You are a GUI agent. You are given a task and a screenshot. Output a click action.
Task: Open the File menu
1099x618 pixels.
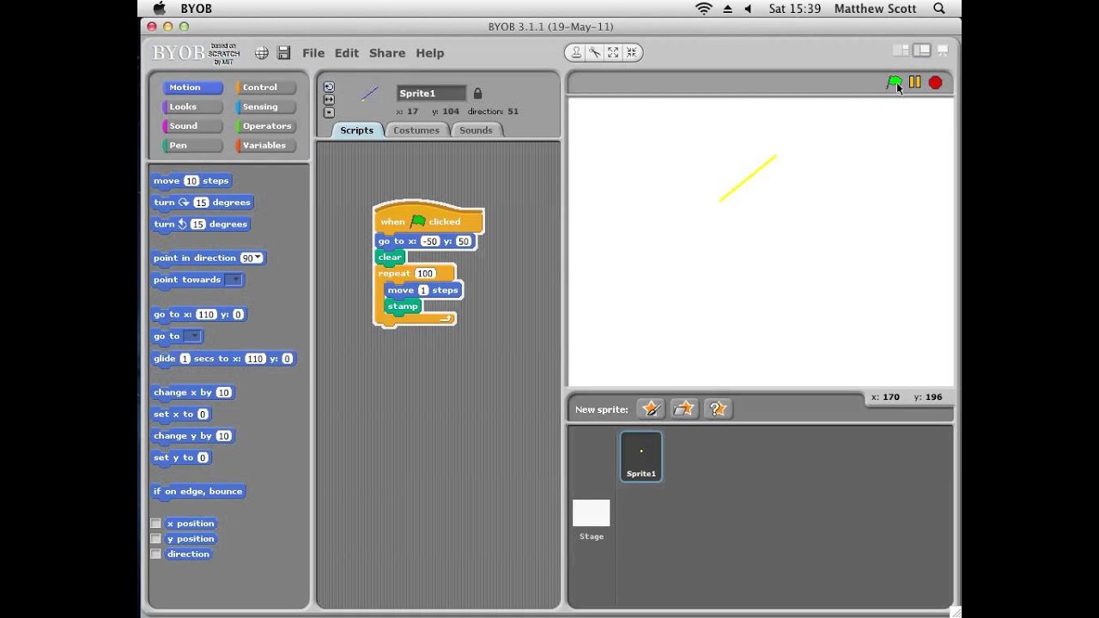click(x=313, y=53)
